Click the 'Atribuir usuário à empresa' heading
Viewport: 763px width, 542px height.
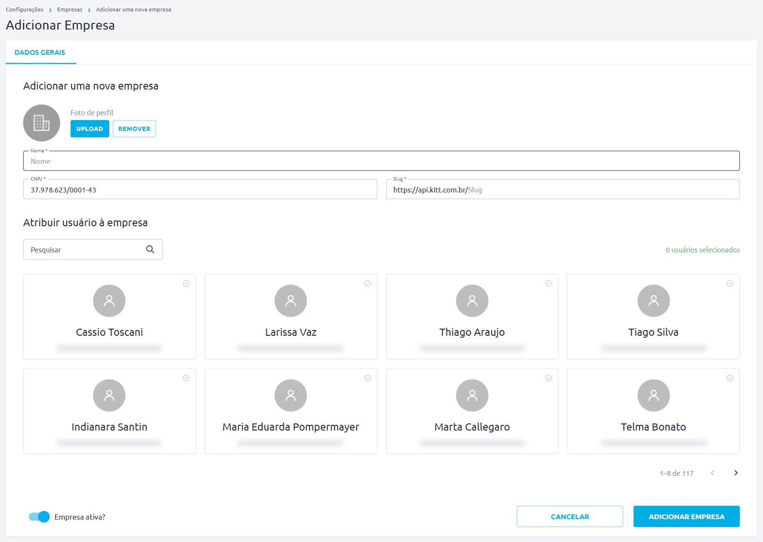click(85, 222)
